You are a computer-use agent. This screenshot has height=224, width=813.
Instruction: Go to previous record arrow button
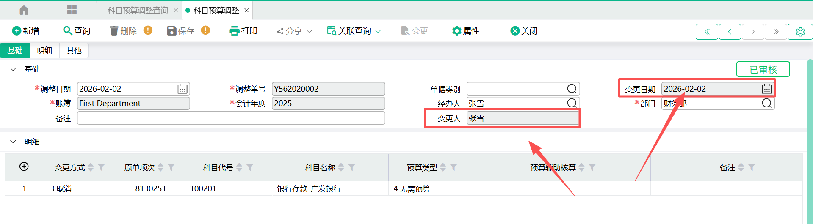coord(730,32)
